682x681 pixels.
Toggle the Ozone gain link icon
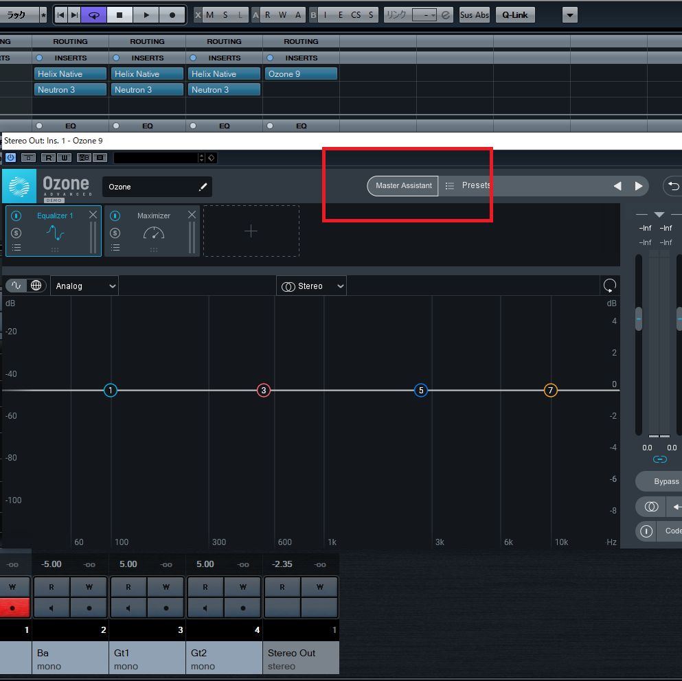tap(660, 459)
